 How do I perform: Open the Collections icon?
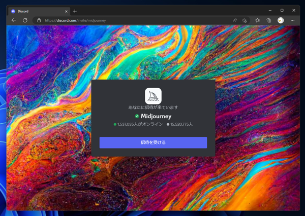[x=268, y=20]
